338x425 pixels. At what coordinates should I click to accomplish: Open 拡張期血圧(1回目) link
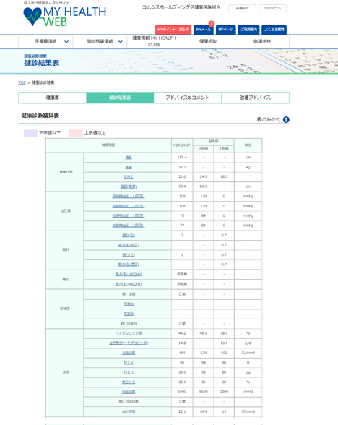coord(129,215)
